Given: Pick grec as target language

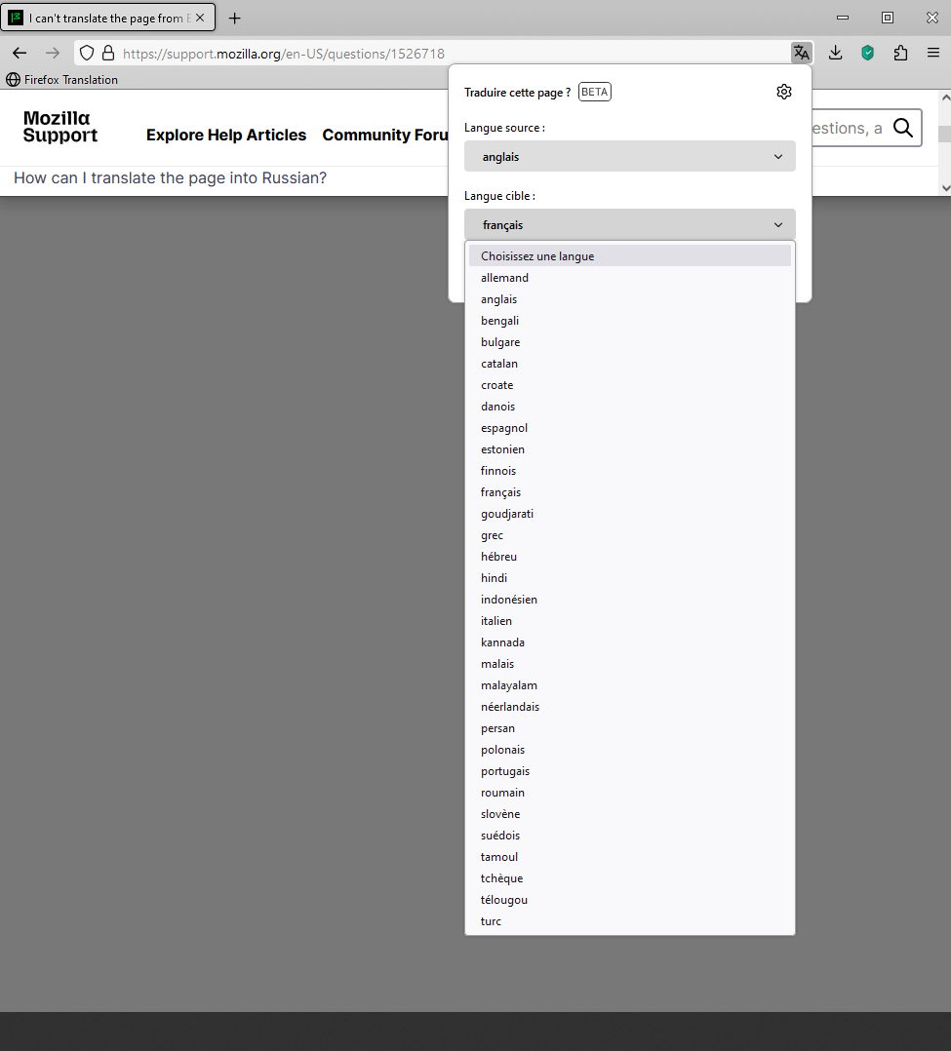Looking at the screenshot, I should click(x=630, y=535).
